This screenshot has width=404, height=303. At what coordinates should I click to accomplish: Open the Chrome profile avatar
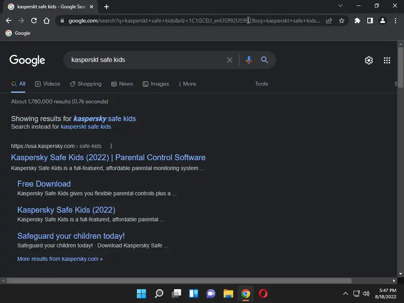tap(383, 21)
